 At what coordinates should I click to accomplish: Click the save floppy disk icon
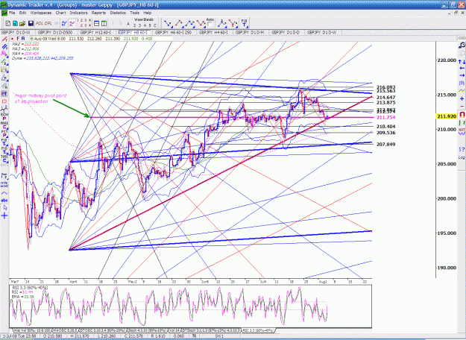click(31, 23)
